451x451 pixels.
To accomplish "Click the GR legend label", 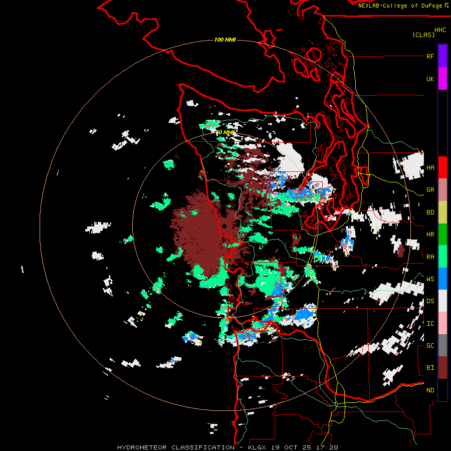I will click(430, 190).
